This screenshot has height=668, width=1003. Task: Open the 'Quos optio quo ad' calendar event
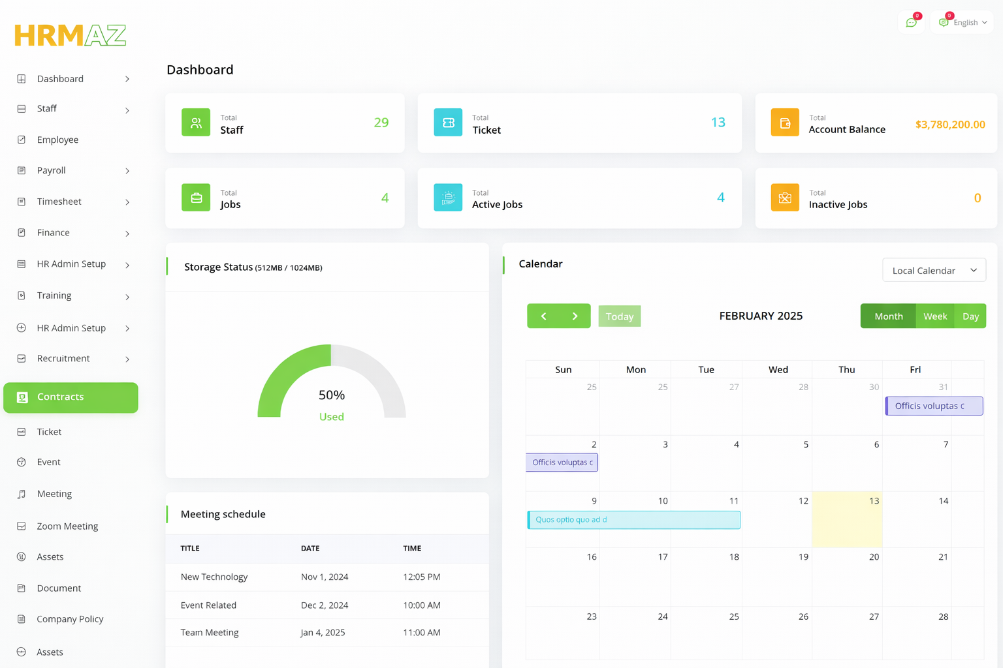633,520
